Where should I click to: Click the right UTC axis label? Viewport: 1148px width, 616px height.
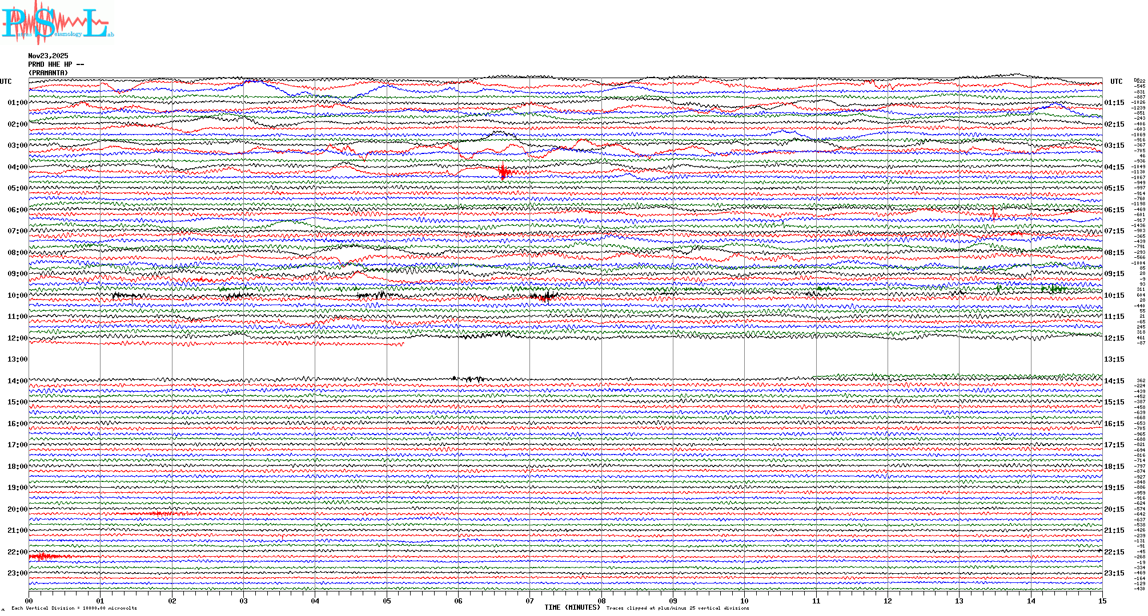[1116, 82]
